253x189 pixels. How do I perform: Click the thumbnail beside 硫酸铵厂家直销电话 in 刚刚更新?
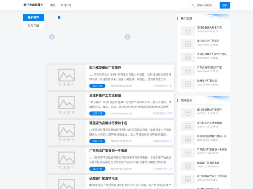188,166
